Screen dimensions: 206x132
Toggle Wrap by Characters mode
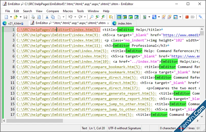(x=125, y=17)
